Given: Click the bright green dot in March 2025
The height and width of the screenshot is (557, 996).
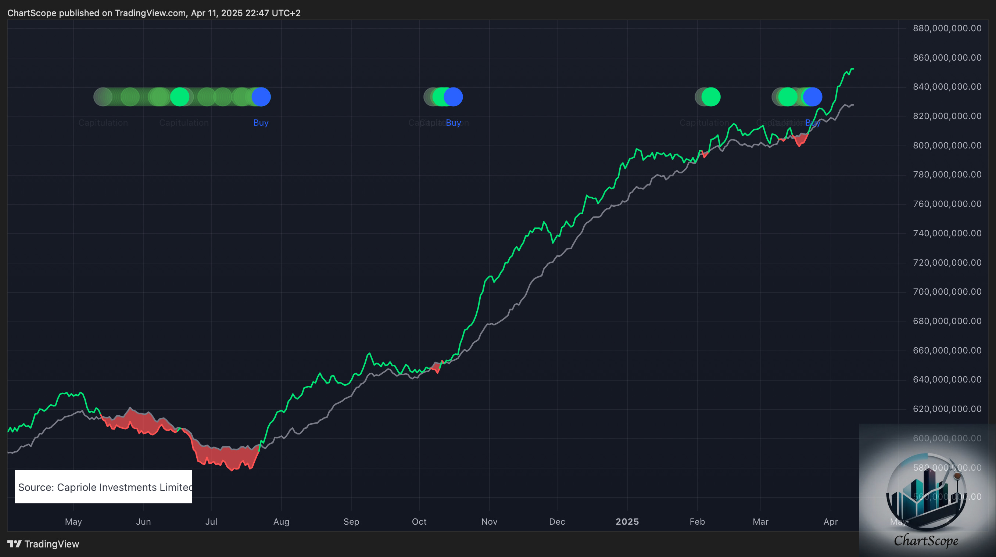Looking at the screenshot, I should coord(787,97).
